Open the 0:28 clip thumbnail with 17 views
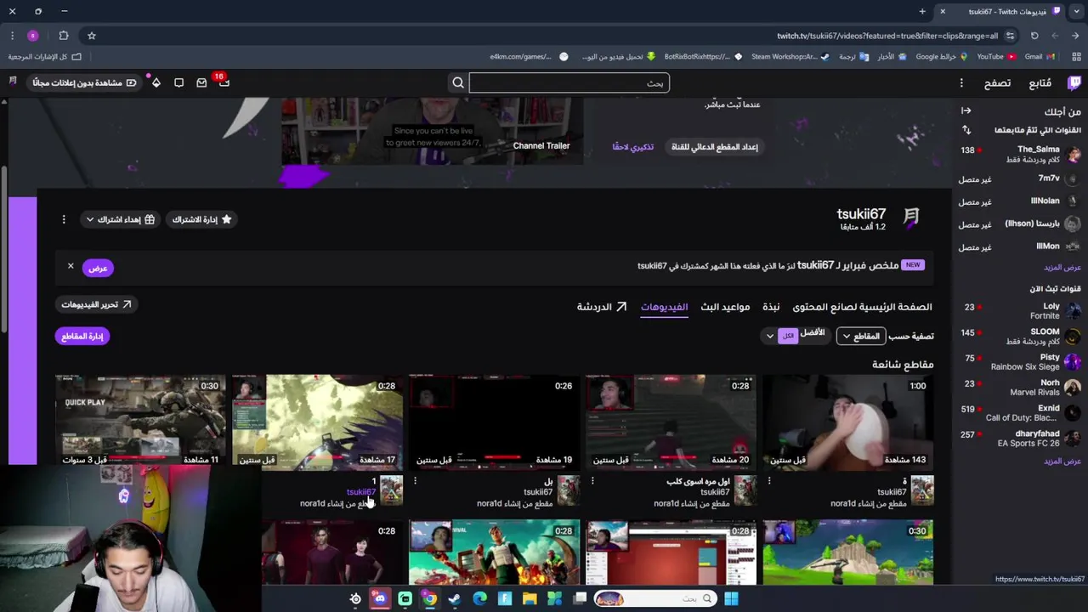This screenshot has height=612, width=1088. pyautogui.click(x=317, y=422)
